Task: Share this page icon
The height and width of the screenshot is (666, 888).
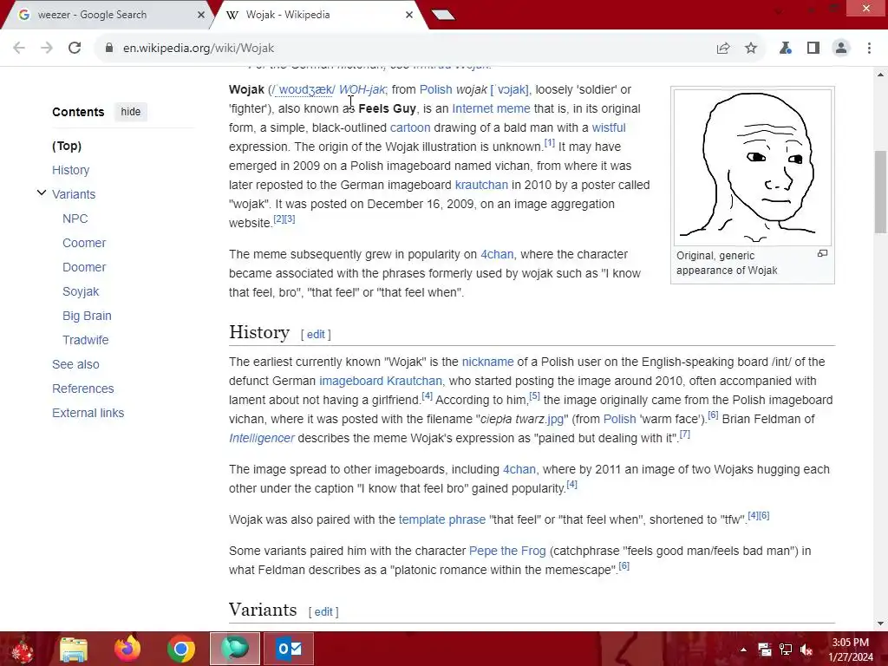Action: tap(723, 49)
